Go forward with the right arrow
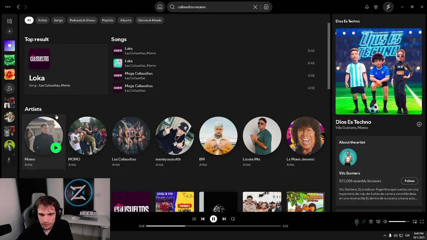The height and width of the screenshot is (240, 427). pyautogui.click(x=26, y=7)
